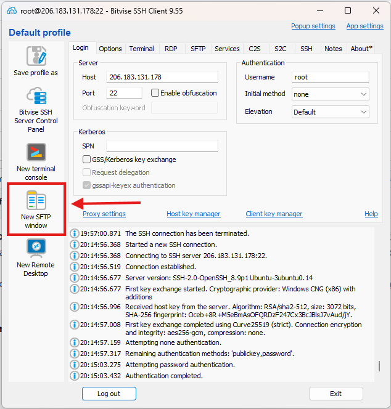Switch to the Options tab
Viewport: 391px width, 409px height.
click(x=110, y=49)
